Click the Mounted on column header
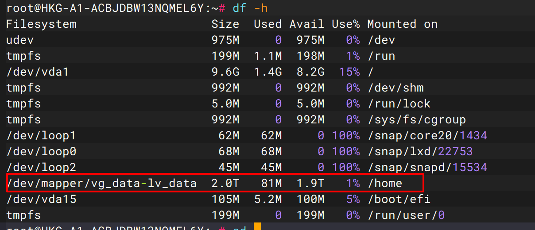Viewport: 535px width, 230px height. (x=402, y=24)
